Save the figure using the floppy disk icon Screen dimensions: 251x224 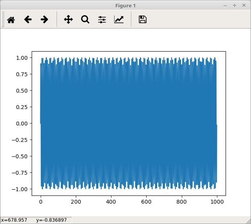[x=143, y=20]
